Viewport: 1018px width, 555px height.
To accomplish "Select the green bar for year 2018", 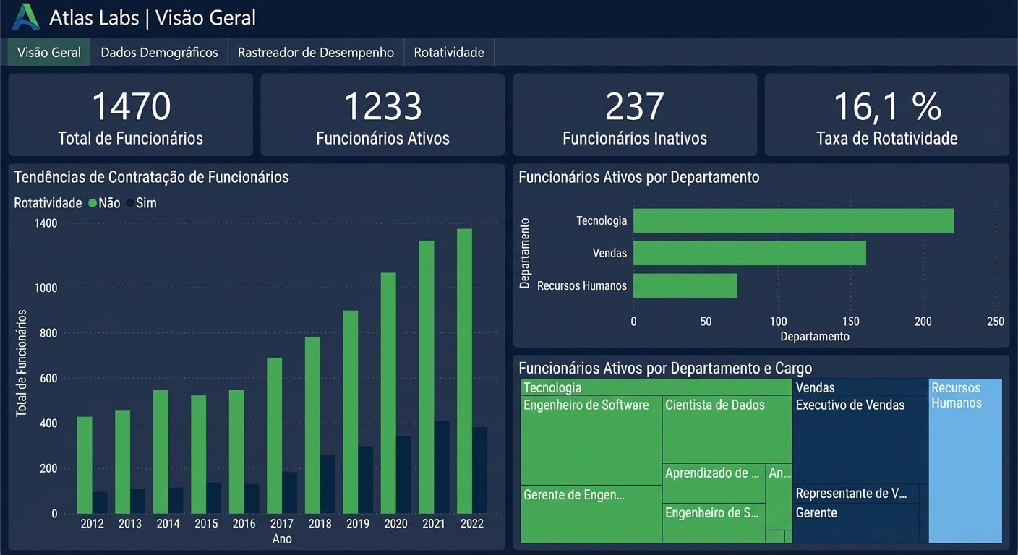I will pos(312,426).
